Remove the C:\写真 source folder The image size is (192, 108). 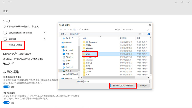click(45, 39)
